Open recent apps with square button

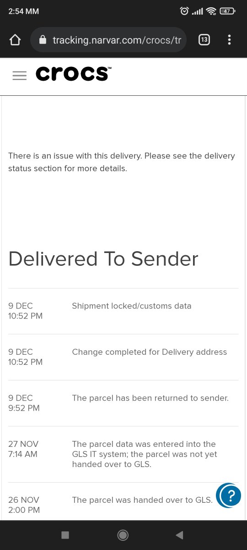coord(65,535)
